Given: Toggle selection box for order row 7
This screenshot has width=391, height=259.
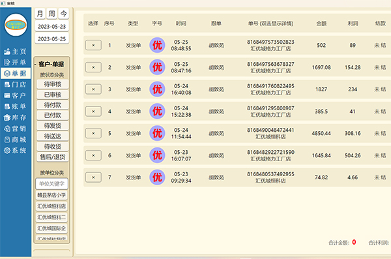Looking at the screenshot, I should pos(93,177).
